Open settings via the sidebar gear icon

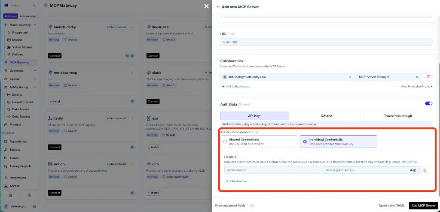point(11,195)
